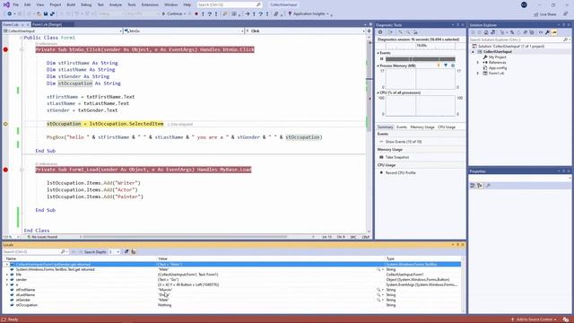Image resolution: width=574 pixels, height=323 pixels.
Task: Expand the 'sender' variable in Locals
Action: (7, 280)
